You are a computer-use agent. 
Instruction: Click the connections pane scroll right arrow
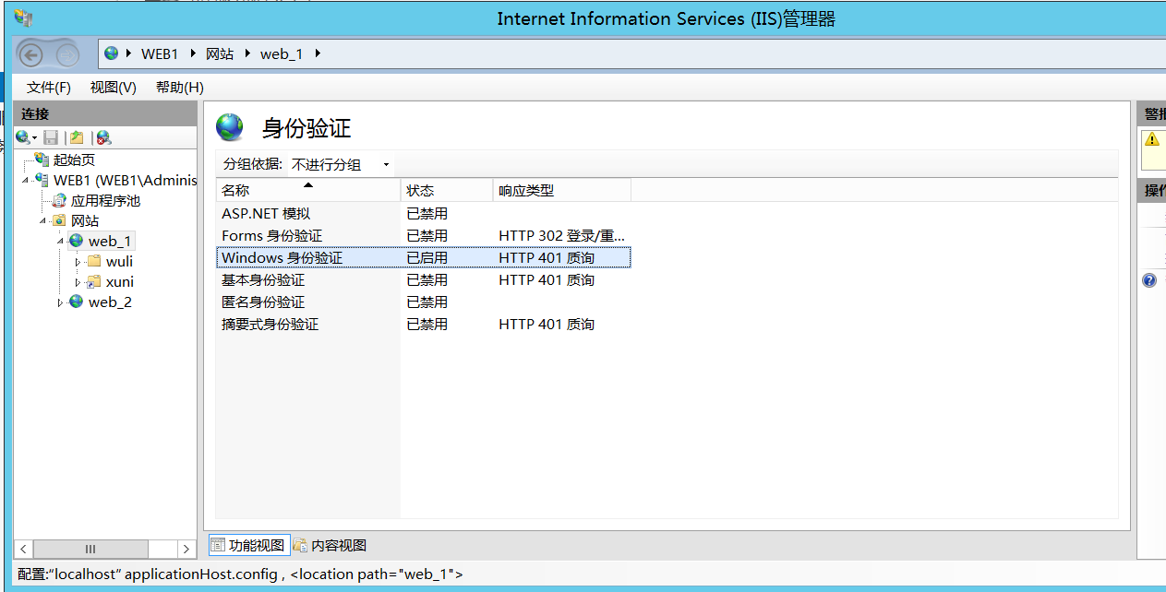186,549
